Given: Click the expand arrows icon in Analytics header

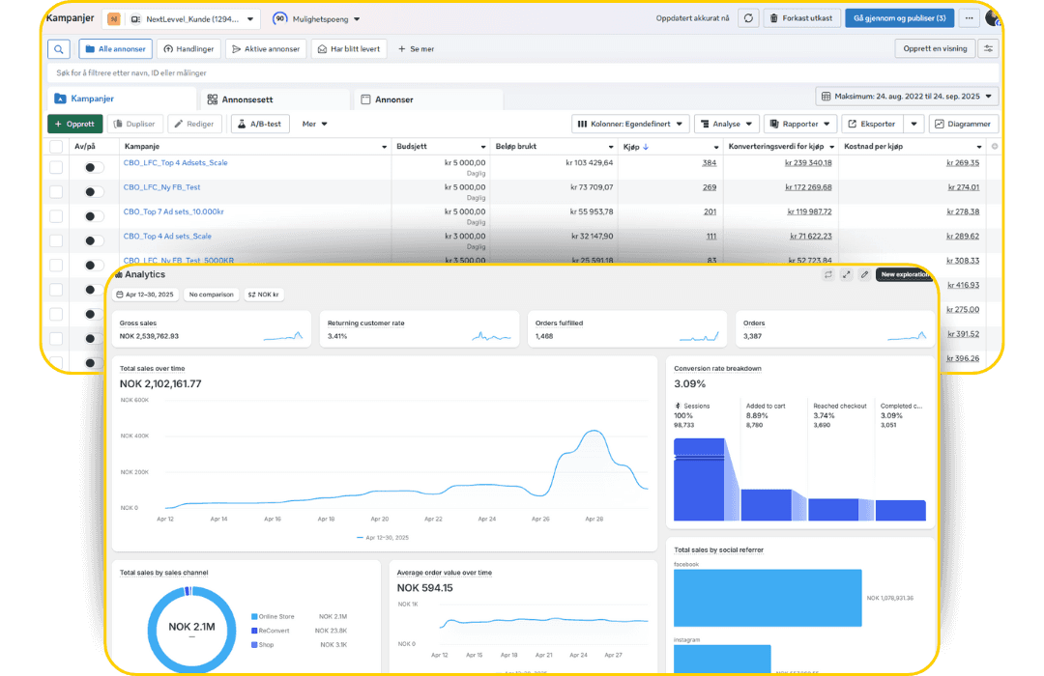Looking at the screenshot, I should (846, 274).
